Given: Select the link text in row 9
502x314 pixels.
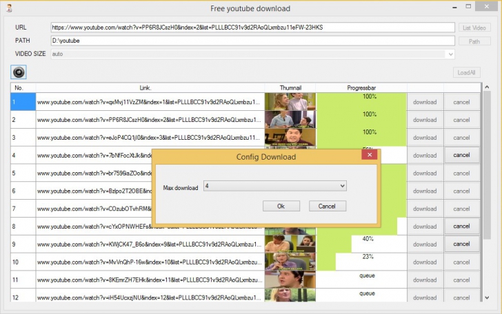Looking at the screenshot, I should pyautogui.click(x=149, y=244).
